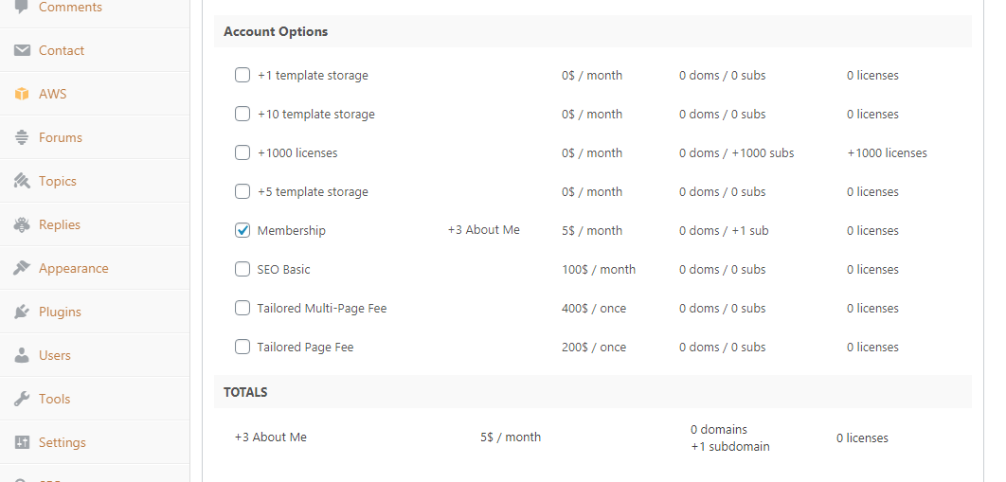This screenshot has height=482, width=1006.
Task: Enable the Tailored Page Fee checkbox
Action: tap(242, 347)
